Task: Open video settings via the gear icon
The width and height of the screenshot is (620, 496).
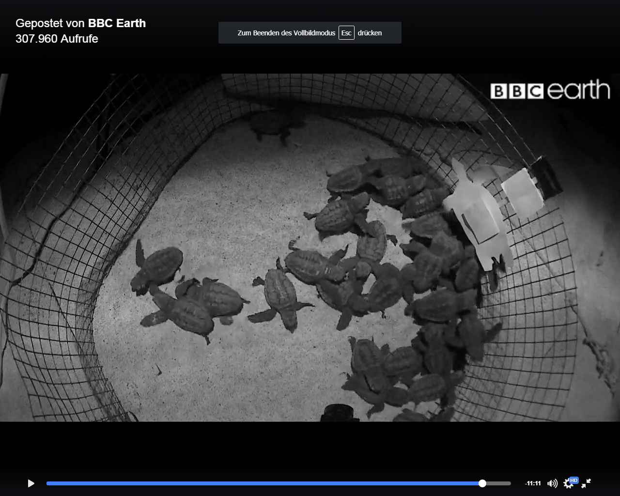Action: pyautogui.click(x=568, y=484)
